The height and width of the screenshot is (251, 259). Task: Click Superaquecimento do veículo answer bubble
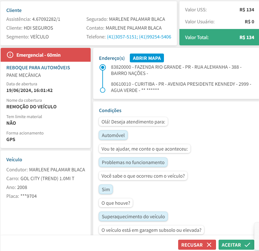[133, 217]
